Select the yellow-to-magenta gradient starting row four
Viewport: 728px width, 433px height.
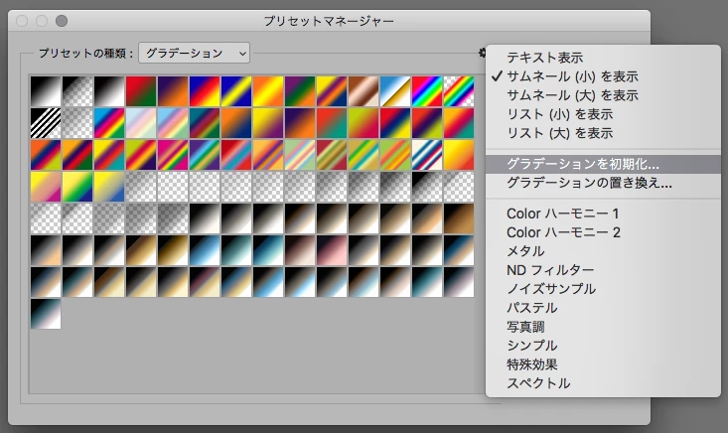[x=46, y=187]
